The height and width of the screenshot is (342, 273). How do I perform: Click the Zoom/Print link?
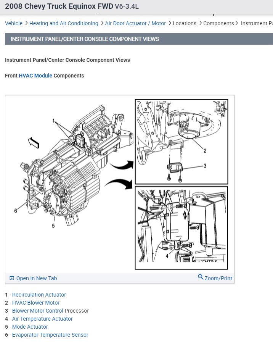point(218,278)
